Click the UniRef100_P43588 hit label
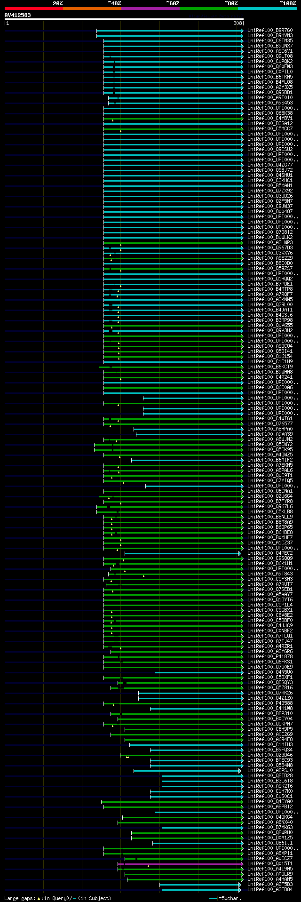 [x=270, y=703]
